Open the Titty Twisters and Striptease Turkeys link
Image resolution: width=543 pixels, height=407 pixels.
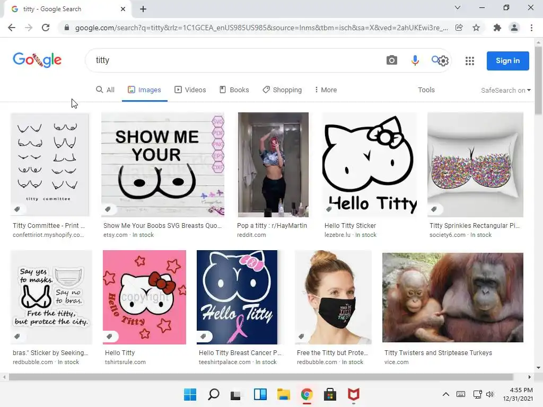pyautogui.click(x=438, y=352)
